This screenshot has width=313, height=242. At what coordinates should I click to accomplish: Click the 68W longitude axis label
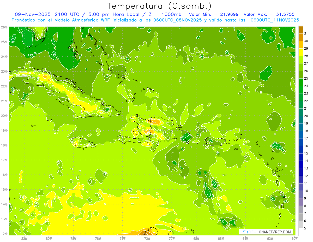[x=196, y=238]
